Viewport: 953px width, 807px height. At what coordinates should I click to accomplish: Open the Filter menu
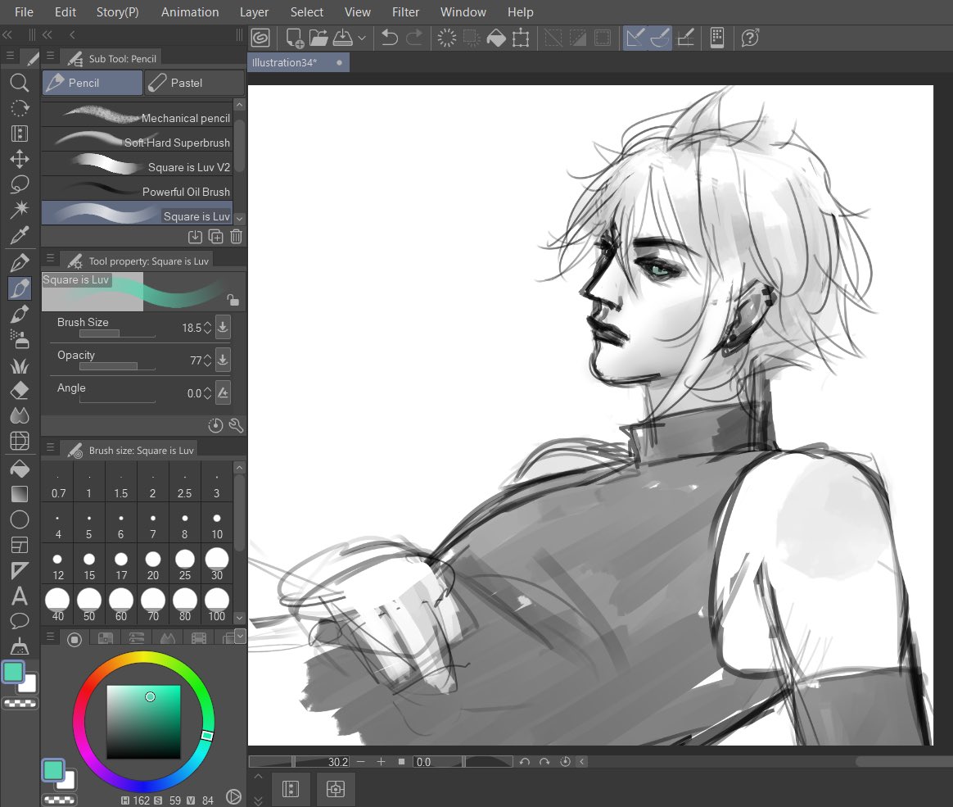pyautogui.click(x=405, y=12)
